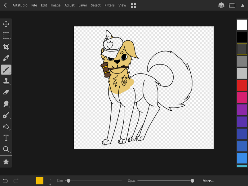The image size is (248, 186).
Task: Expand the Rectangular Selection tool options
Action: pos(10,39)
